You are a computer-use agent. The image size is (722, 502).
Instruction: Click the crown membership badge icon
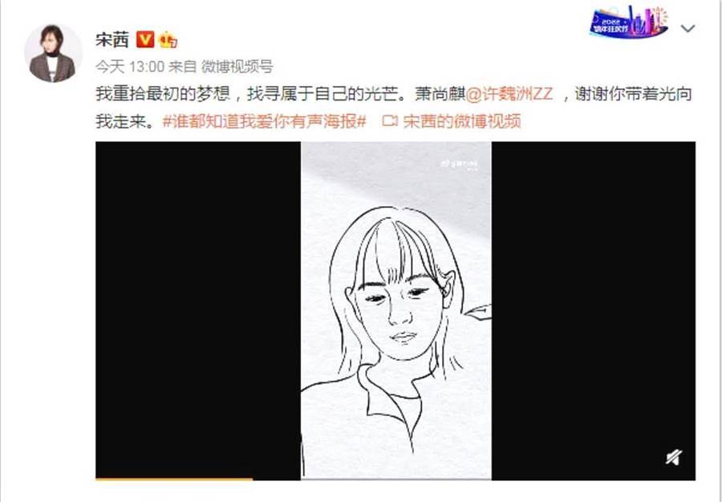pyautogui.click(x=168, y=40)
